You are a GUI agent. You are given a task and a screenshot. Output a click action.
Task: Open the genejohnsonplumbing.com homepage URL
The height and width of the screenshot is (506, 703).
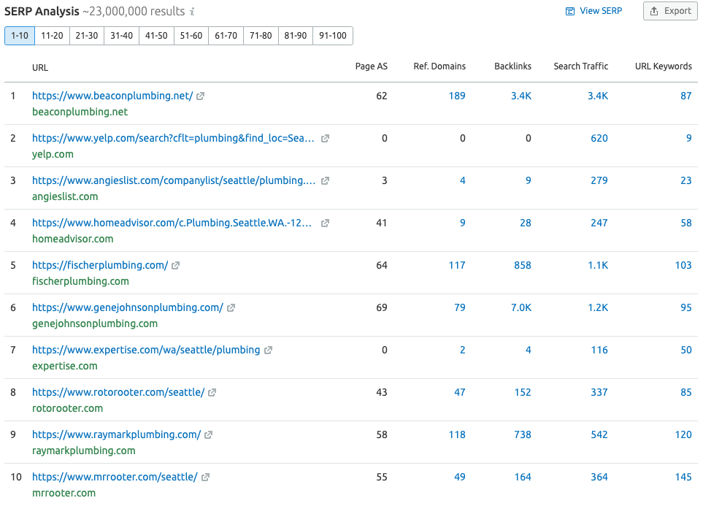click(128, 307)
